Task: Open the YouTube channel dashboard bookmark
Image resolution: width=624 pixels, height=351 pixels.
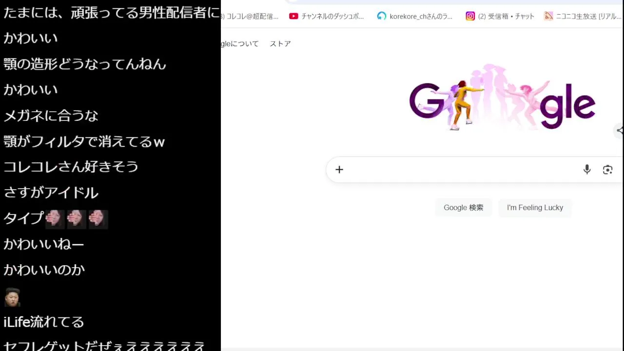Action: (327, 16)
